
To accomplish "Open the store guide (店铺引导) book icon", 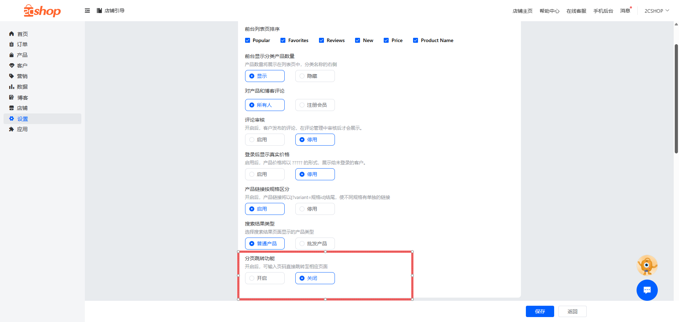I will coord(99,11).
